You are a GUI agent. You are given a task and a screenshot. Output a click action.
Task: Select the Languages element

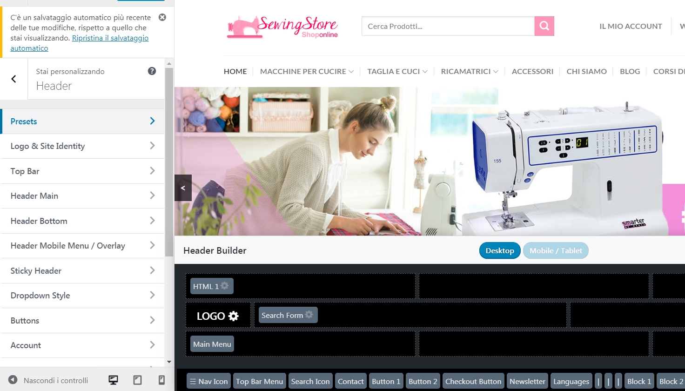click(x=571, y=381)
